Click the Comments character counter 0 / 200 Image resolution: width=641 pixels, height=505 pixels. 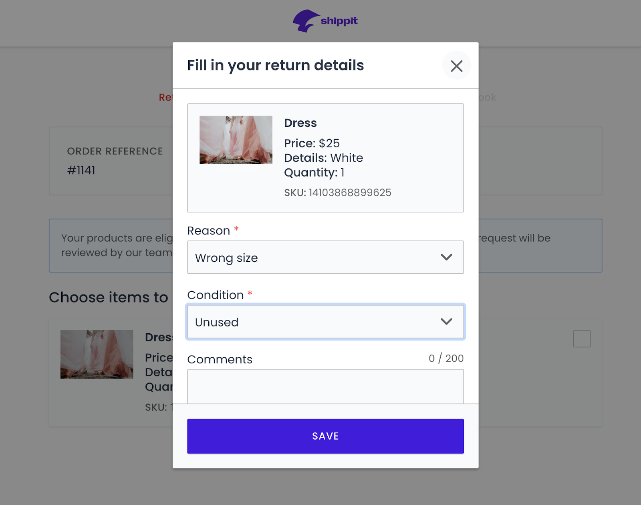coord(446,358)
